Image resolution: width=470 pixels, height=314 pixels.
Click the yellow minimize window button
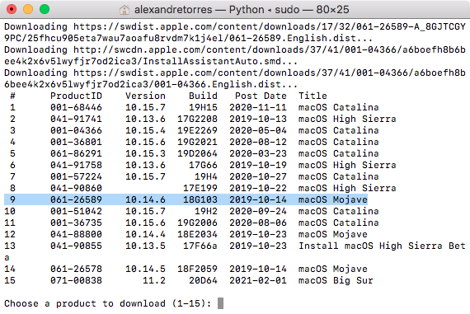pyautogui.click(x=28, y=9)
